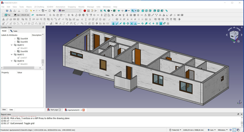Collapse the Wall012 tree item
244x132 pixels.
(12, 45)
